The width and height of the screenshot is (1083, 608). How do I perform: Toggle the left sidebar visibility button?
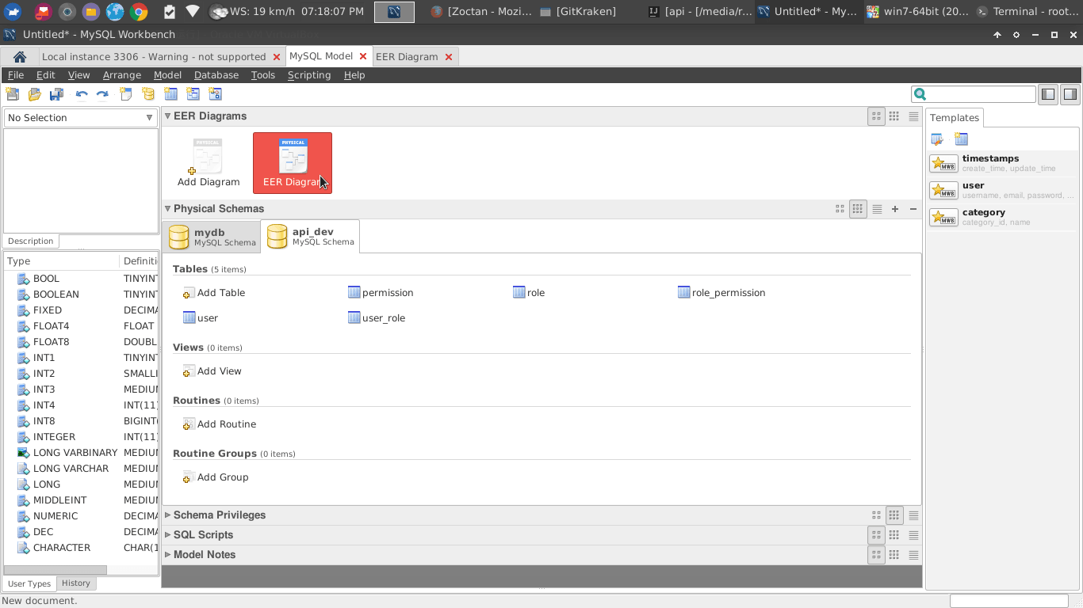pos(1048,94)
